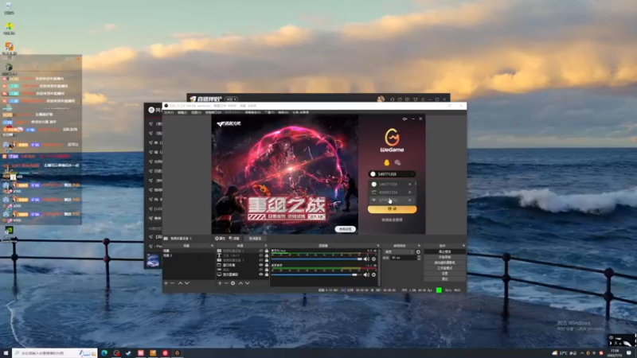Open the 渐变 scene transition dropdown

399,252
